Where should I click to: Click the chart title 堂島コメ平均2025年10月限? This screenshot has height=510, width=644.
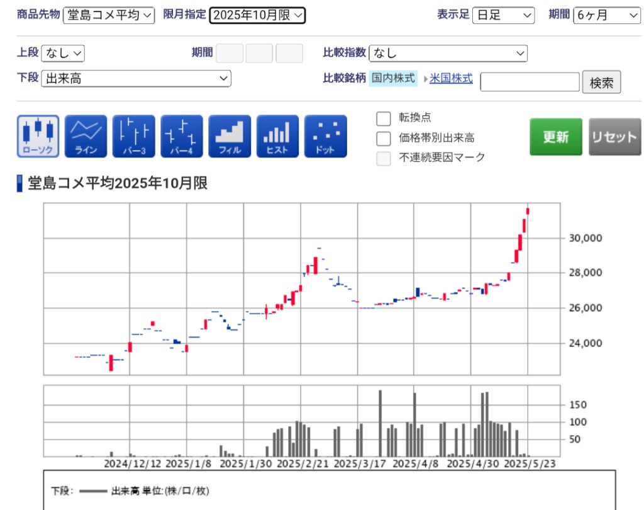[x=118, y=183]
